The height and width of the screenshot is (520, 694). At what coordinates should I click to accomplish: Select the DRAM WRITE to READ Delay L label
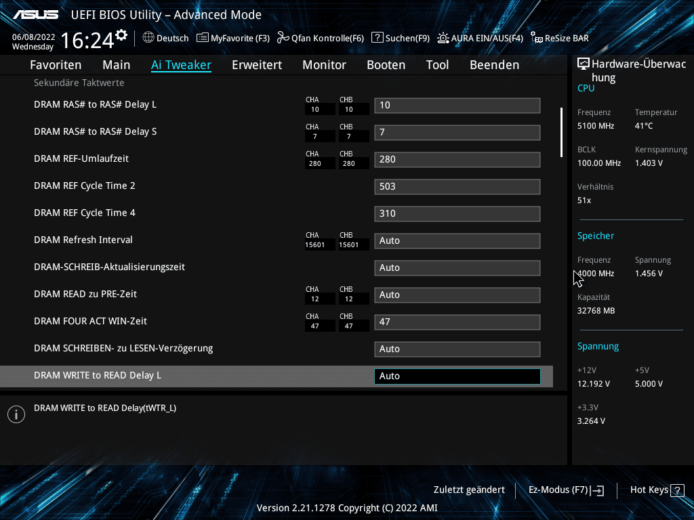(x=98, y=375)
